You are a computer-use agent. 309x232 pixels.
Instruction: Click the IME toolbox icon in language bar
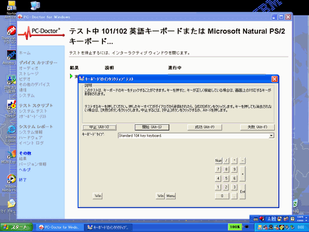pos(286,219)
